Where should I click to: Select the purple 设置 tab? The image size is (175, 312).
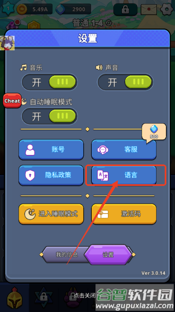[x=108, y=254]
